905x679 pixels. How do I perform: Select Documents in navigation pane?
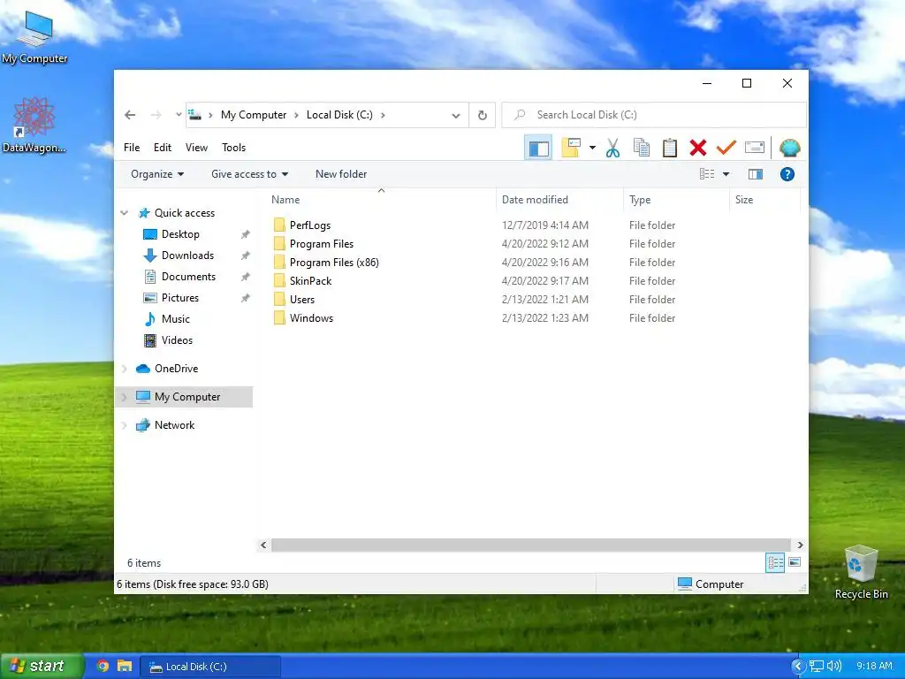[189, 277]
